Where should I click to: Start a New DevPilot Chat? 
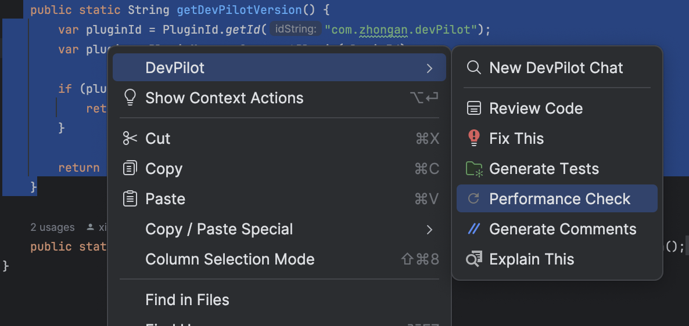(x=557, y=68)
